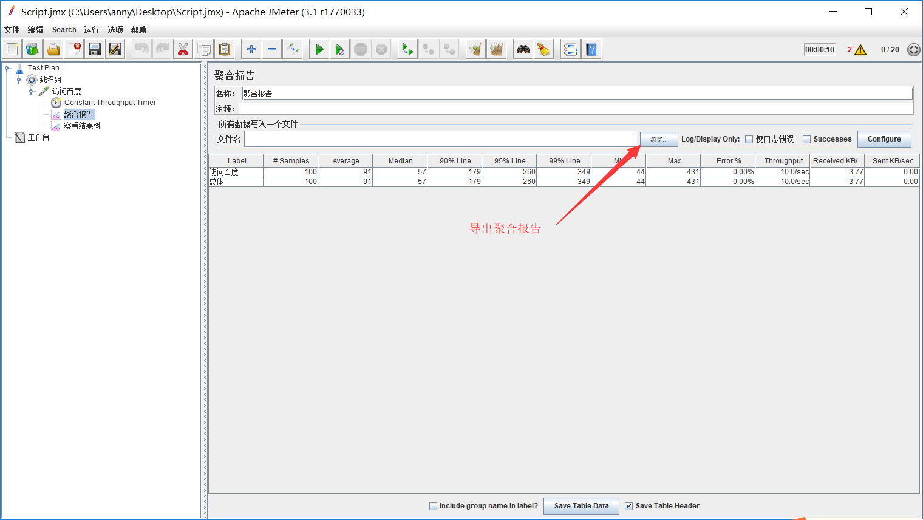Viewport: 923px width, 520px height.
Task: Open the 编辑 menu
Action: pyautogui.click(x=35, y=30)
